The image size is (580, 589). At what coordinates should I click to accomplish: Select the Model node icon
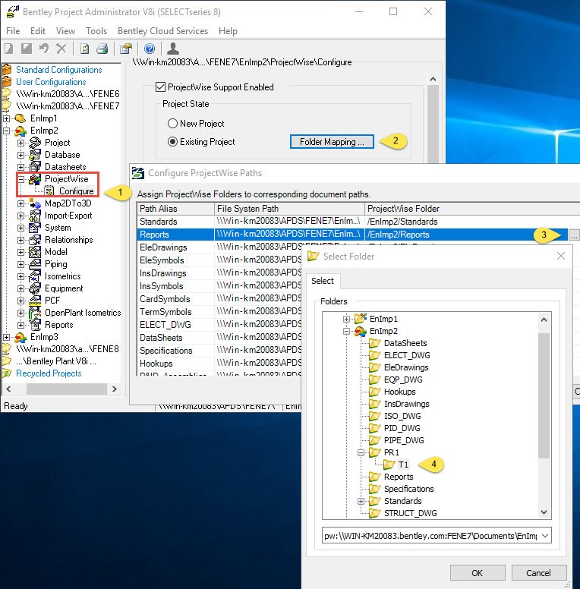[35, 252]
